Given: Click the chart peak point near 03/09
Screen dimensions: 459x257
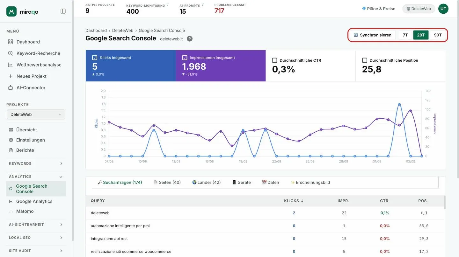Looking at the screenshot, I should (410, 111).
